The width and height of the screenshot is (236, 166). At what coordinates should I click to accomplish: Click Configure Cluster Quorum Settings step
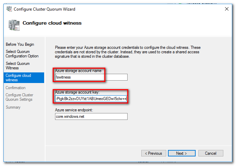[19, 97]
